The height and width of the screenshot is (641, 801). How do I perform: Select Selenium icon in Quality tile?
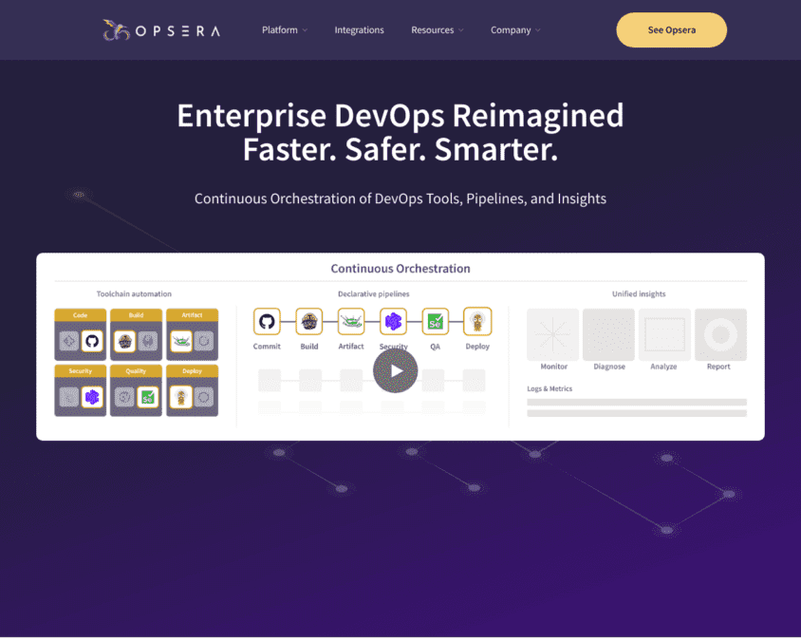tap(148, 397)
